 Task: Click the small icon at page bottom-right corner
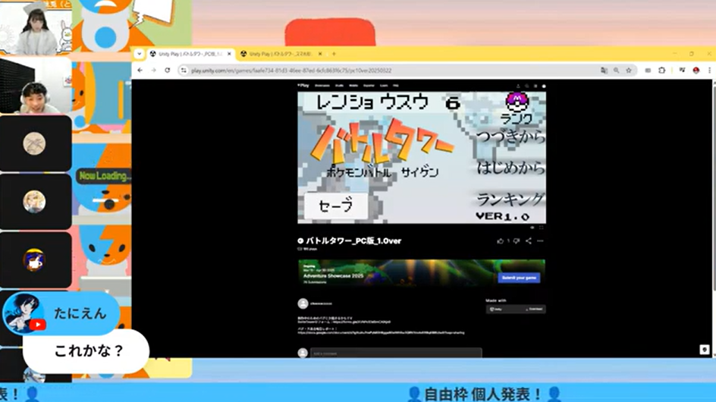point(704,350)
